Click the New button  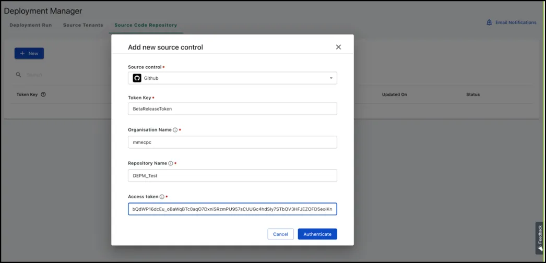pyautogui.click(x=29, y=53)
